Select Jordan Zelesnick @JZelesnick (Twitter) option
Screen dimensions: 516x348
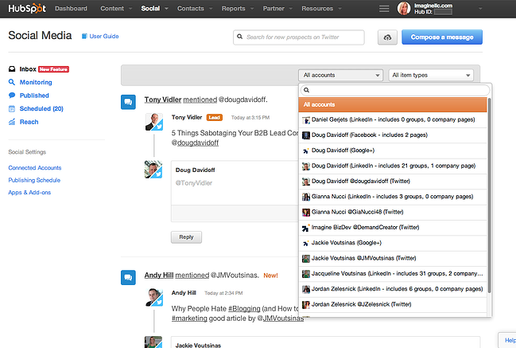pos(393,304)
